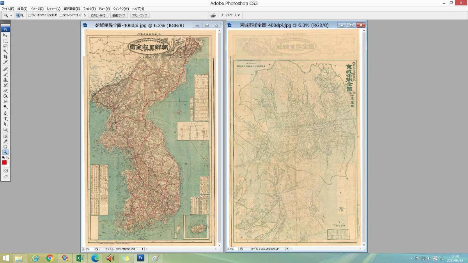The height and width of the screenshot is (263, 468).
Task: Open status bar arrow menu in 京城市街全圖 window
Action: [x=287, y=249]
